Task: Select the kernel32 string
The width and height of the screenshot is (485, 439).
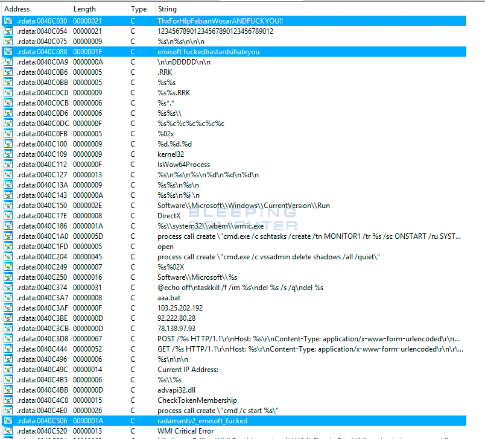Action: (171, 154)
